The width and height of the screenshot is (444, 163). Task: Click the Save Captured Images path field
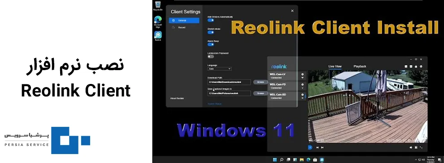[229, 93]
